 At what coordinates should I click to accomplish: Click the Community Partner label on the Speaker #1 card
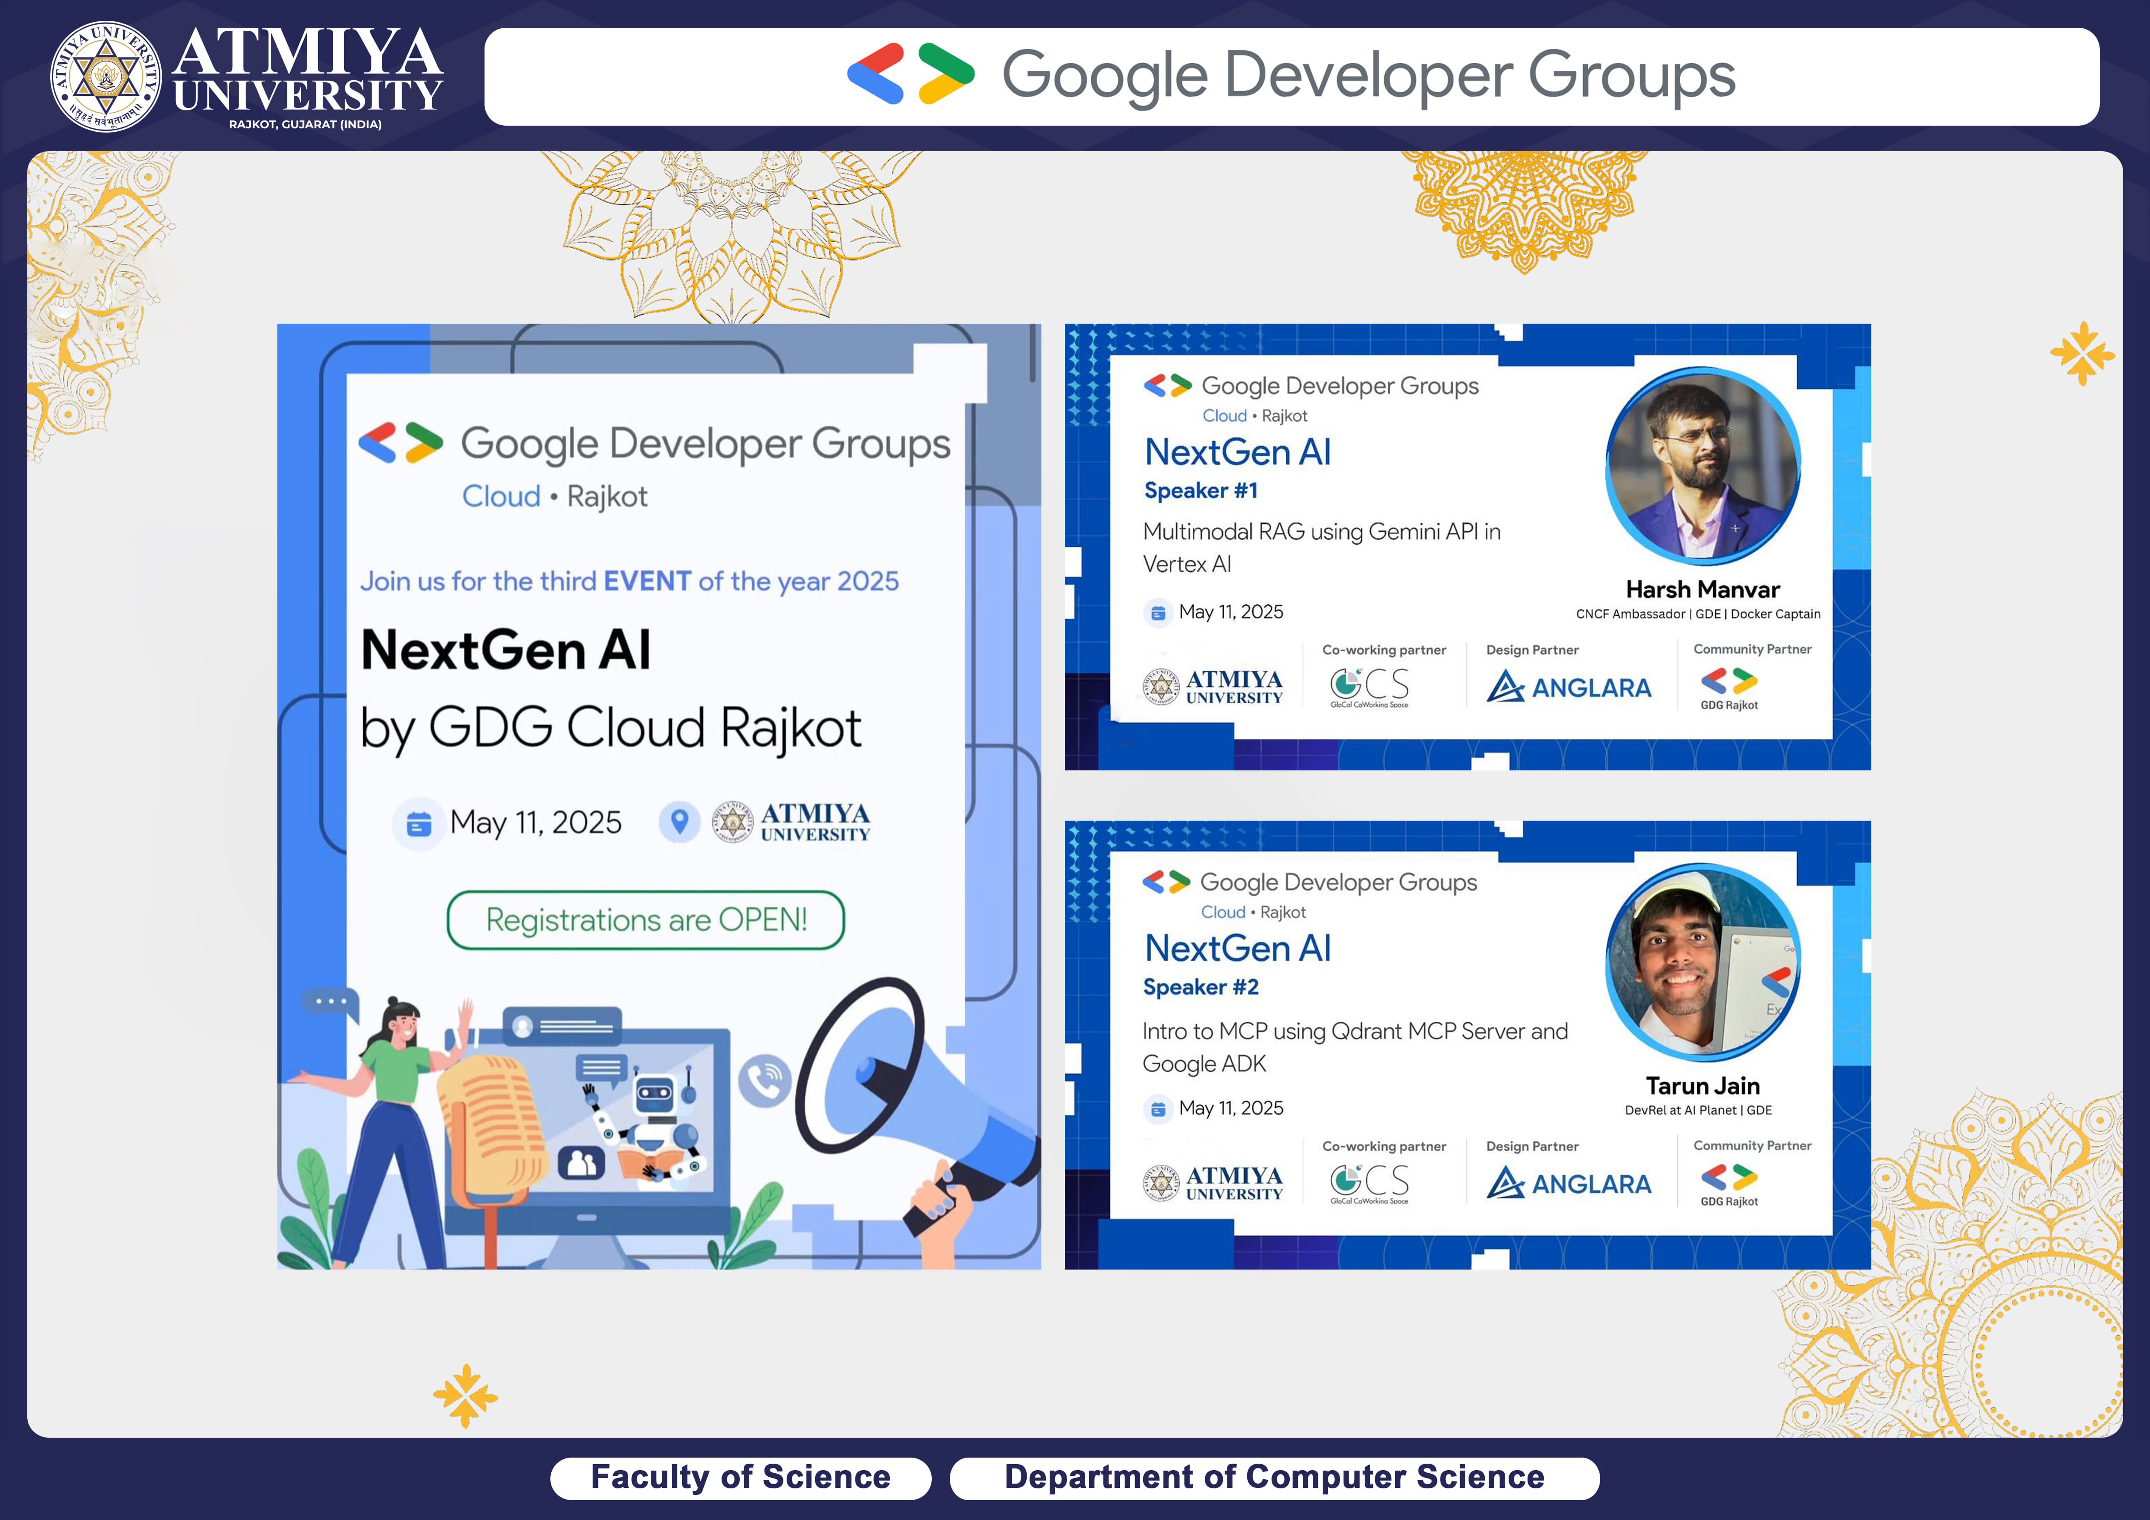(1752, 649)
